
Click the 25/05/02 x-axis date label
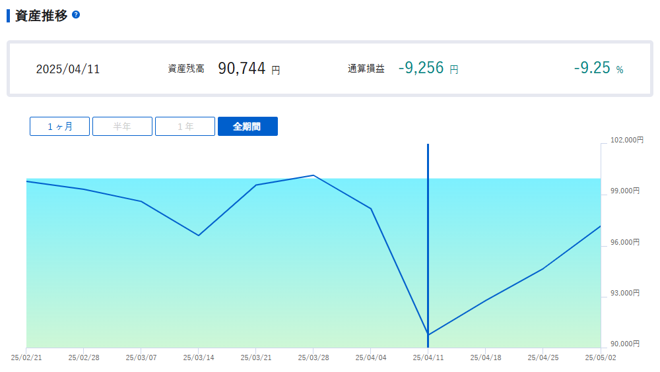600,357
